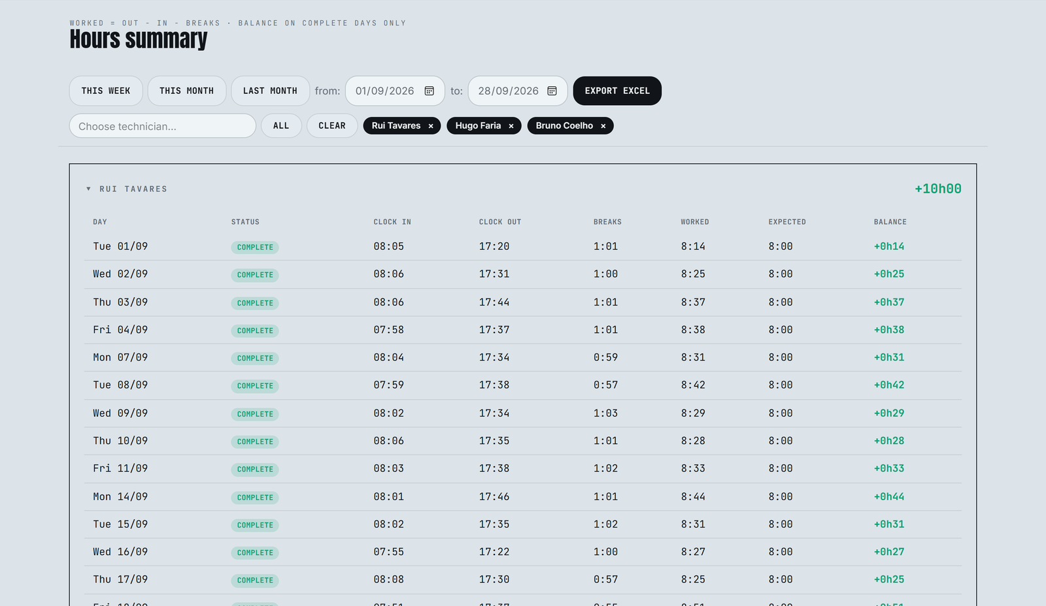Image resolution: width=1046 pixels, height=606 pixels.
Task: Click the EXPECTED column header
Action: pyautogui.click(x=787, y=222)
